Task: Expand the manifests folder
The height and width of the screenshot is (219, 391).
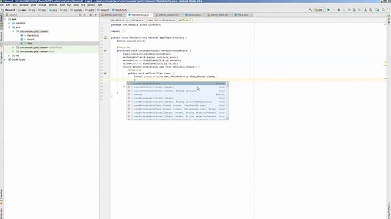Action: point(9,23)
